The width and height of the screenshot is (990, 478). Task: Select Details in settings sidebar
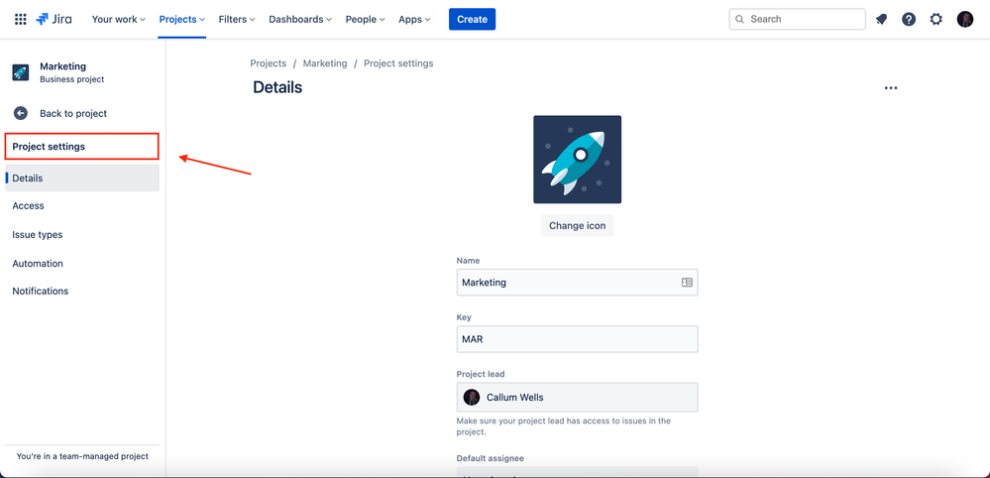coord(82,179)
